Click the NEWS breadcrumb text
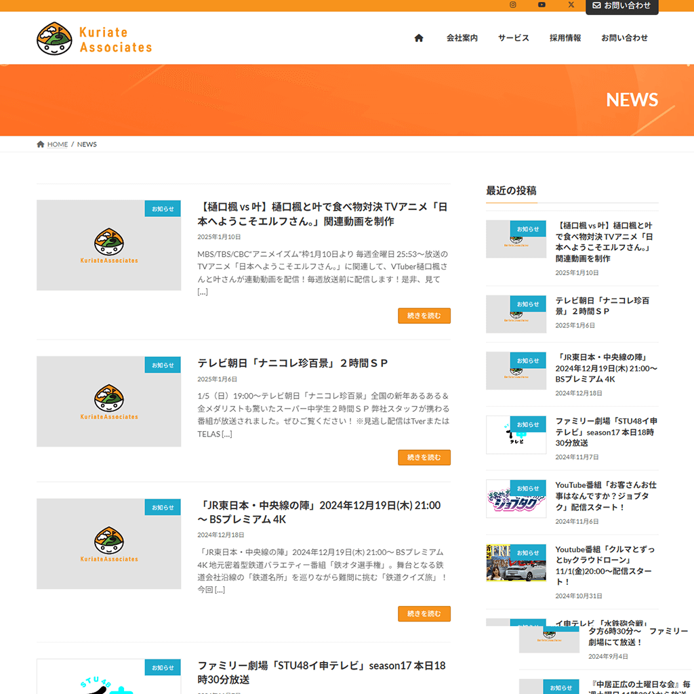This screenshot has width=694, height=694. [x=87, y=144]
